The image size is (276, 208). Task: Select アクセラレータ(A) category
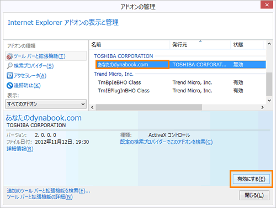coord(26,76)
